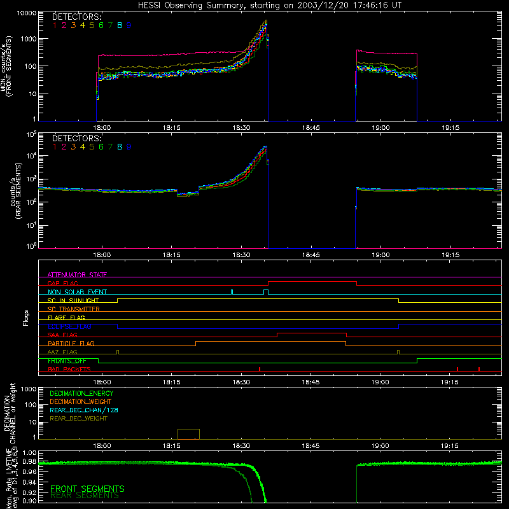509x509 pixels.
Task: Click the REAR_DEC_WEIGHT legend entry
Action: [78, 419]
